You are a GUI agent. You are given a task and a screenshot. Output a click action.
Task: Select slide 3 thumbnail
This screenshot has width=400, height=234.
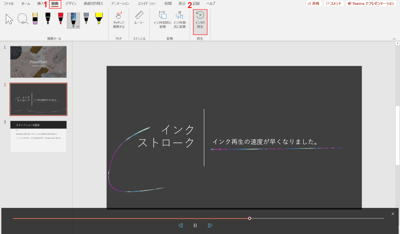click(x=38, y=137)
